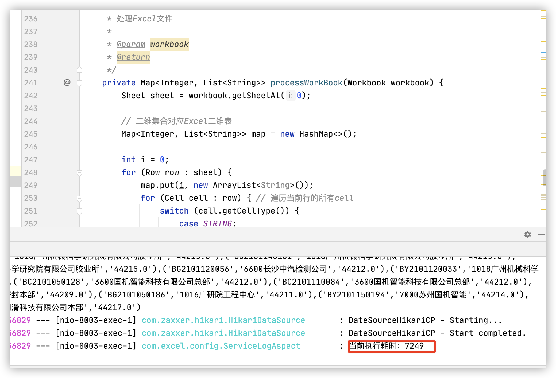Collapse the switch statement at line 251
Viewport: 556px width, 378px height.
click(79, 211)
